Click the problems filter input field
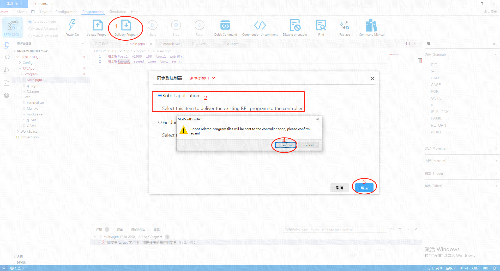The image size is (500, 271). (x=331, y=230)
